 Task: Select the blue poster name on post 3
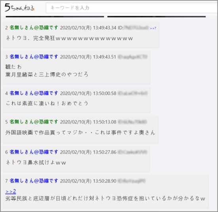[x=34, y=56]
